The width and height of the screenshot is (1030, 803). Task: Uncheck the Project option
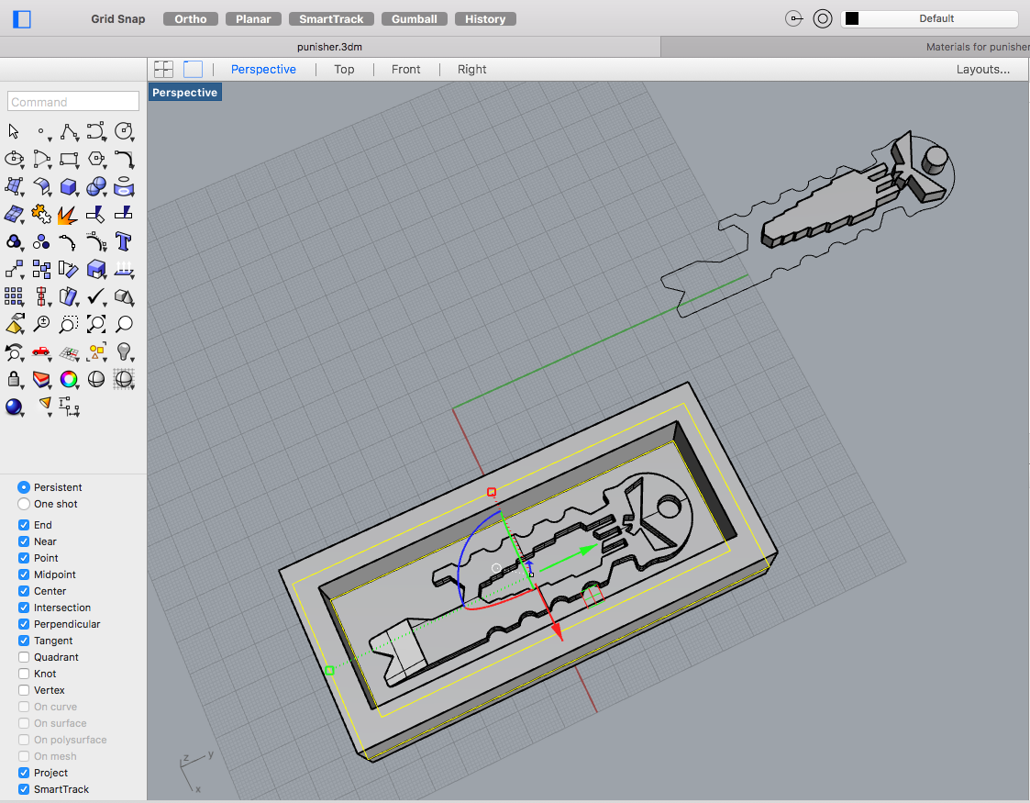pos(24,773)
